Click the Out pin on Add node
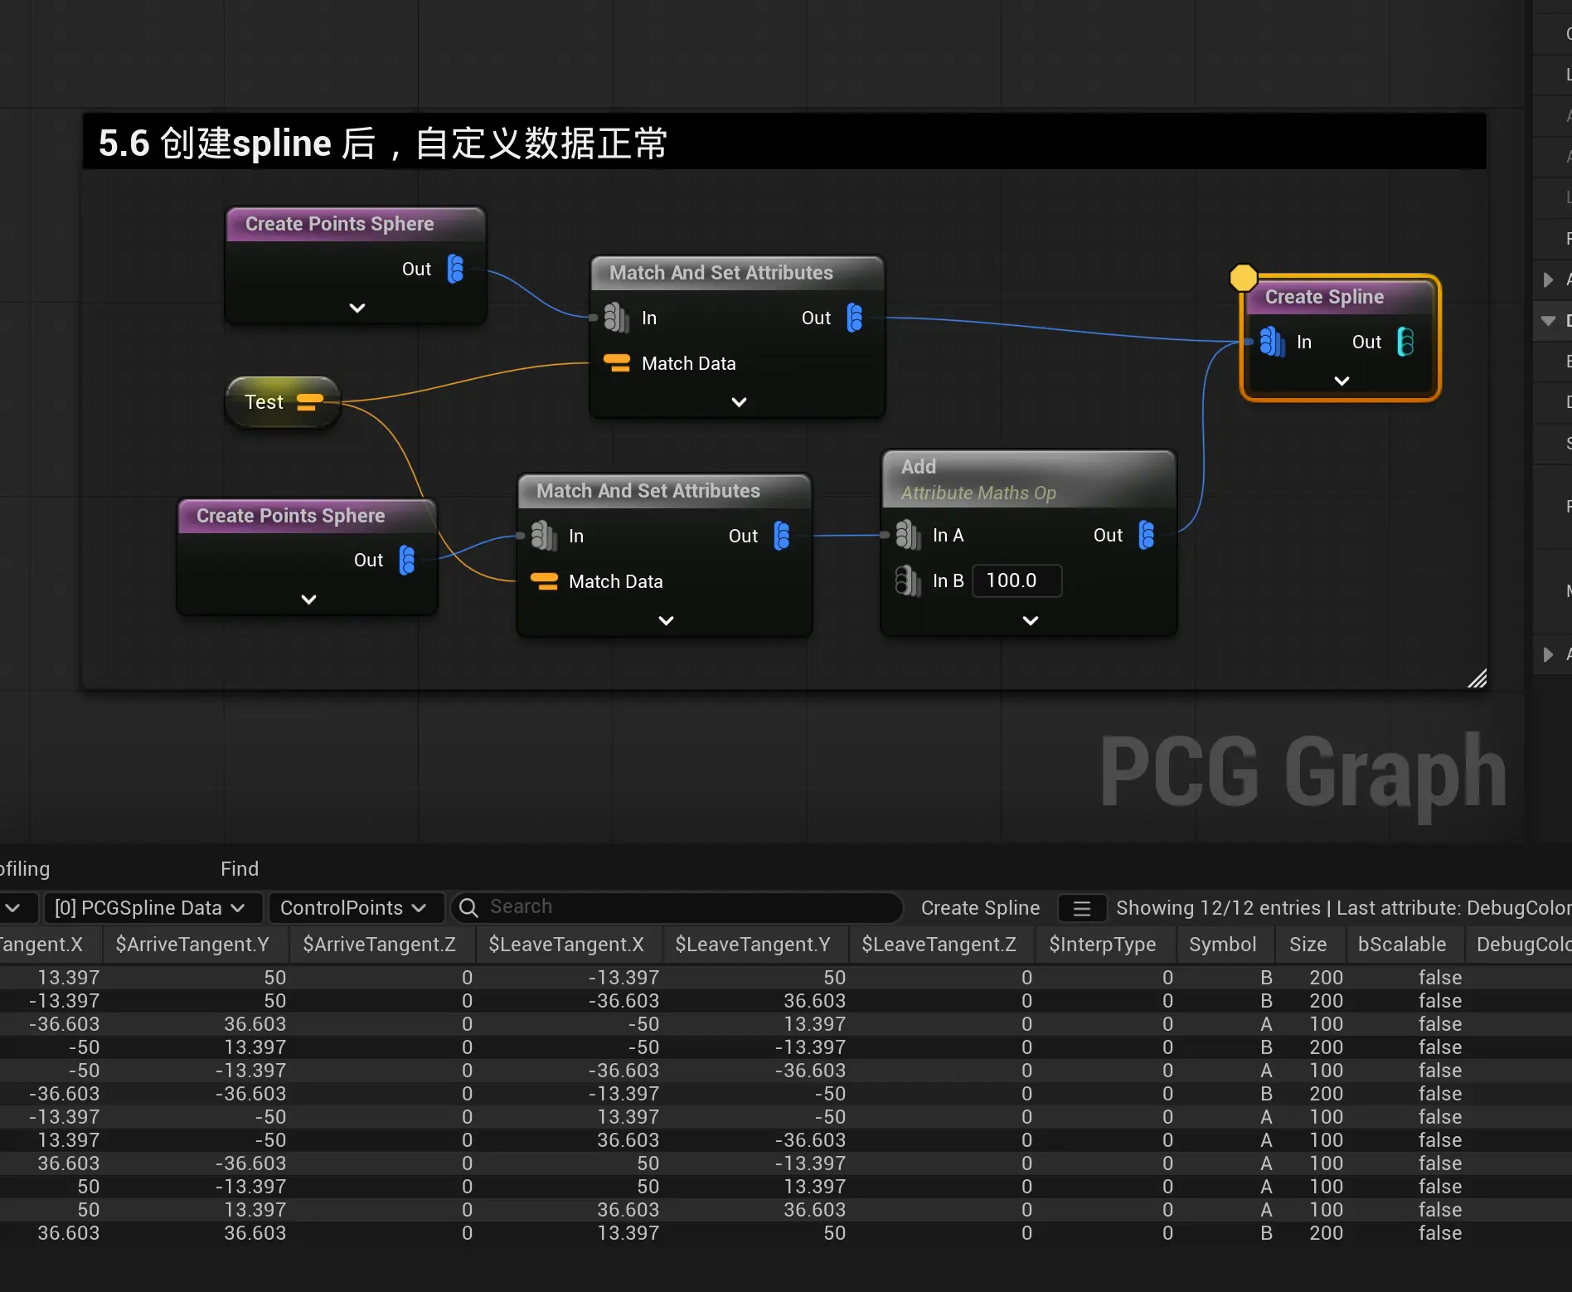The image size is (1572, 1292). point(1147,536)
